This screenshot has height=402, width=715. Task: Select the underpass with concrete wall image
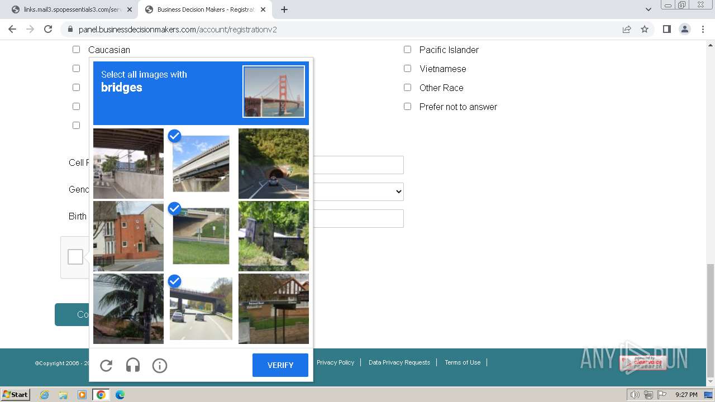128,164
